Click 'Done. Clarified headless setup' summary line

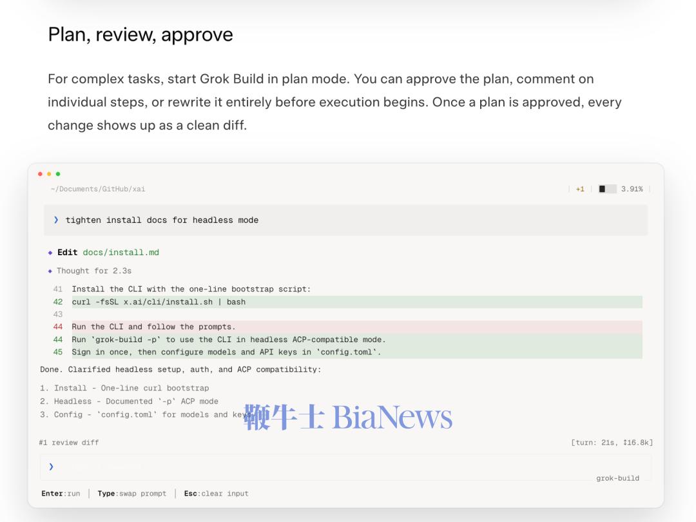(x=180, y=369)
